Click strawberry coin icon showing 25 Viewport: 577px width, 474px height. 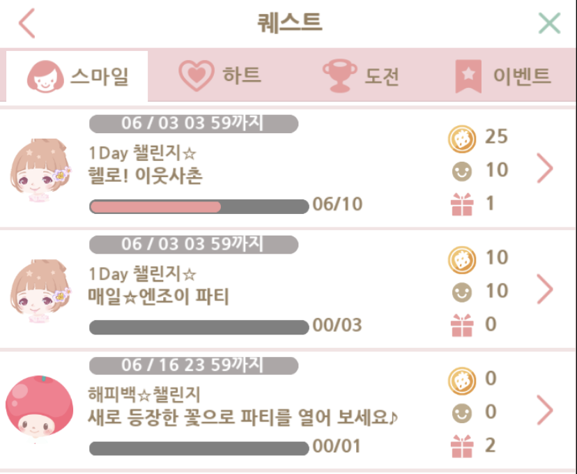point(462,139)
